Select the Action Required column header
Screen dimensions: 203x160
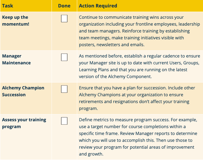click(98, 6)
